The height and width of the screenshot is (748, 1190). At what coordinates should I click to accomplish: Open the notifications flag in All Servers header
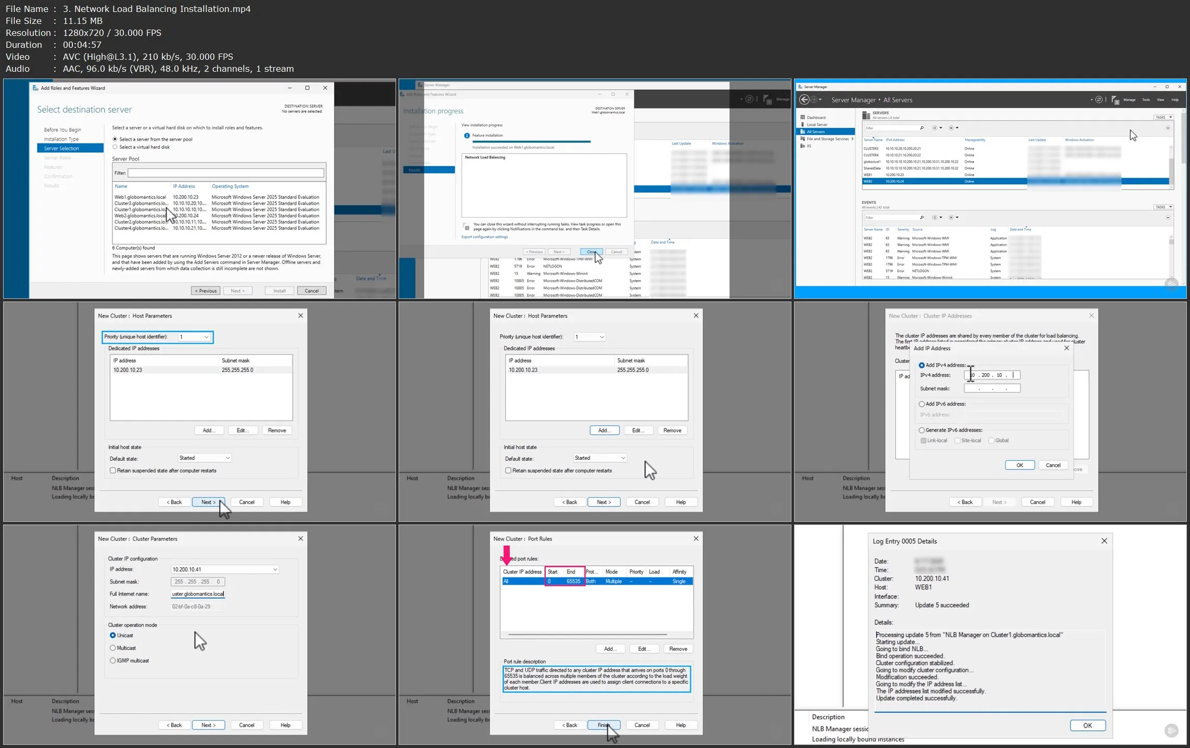[1115, 100]
